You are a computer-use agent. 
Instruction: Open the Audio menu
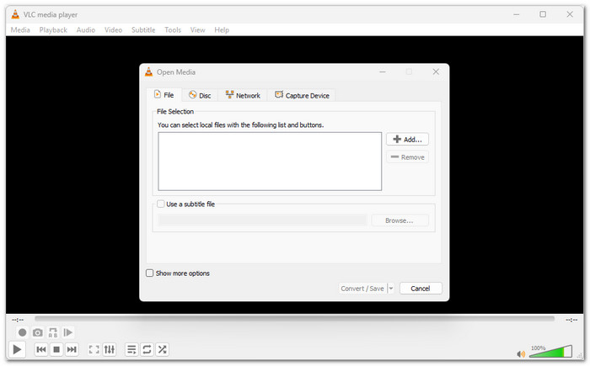point(86,29)
